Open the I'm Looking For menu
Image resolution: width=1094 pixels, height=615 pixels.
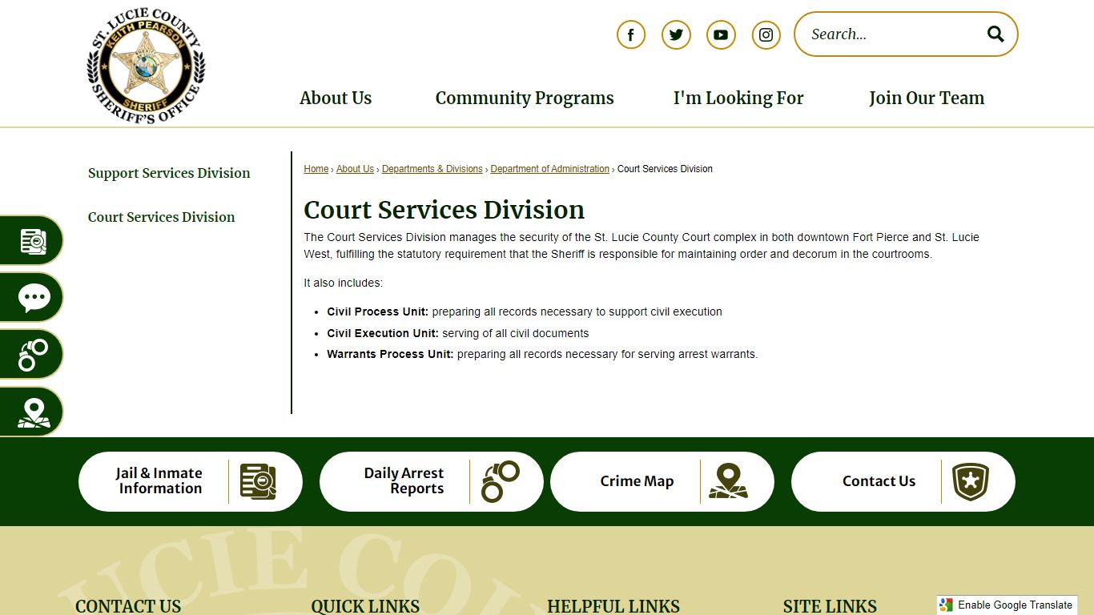[x=738, y=98]
